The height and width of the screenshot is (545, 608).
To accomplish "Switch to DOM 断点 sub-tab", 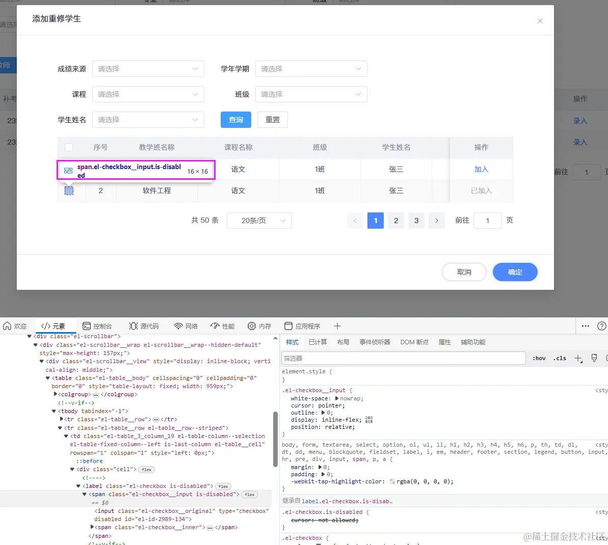I will pos(414,342).
